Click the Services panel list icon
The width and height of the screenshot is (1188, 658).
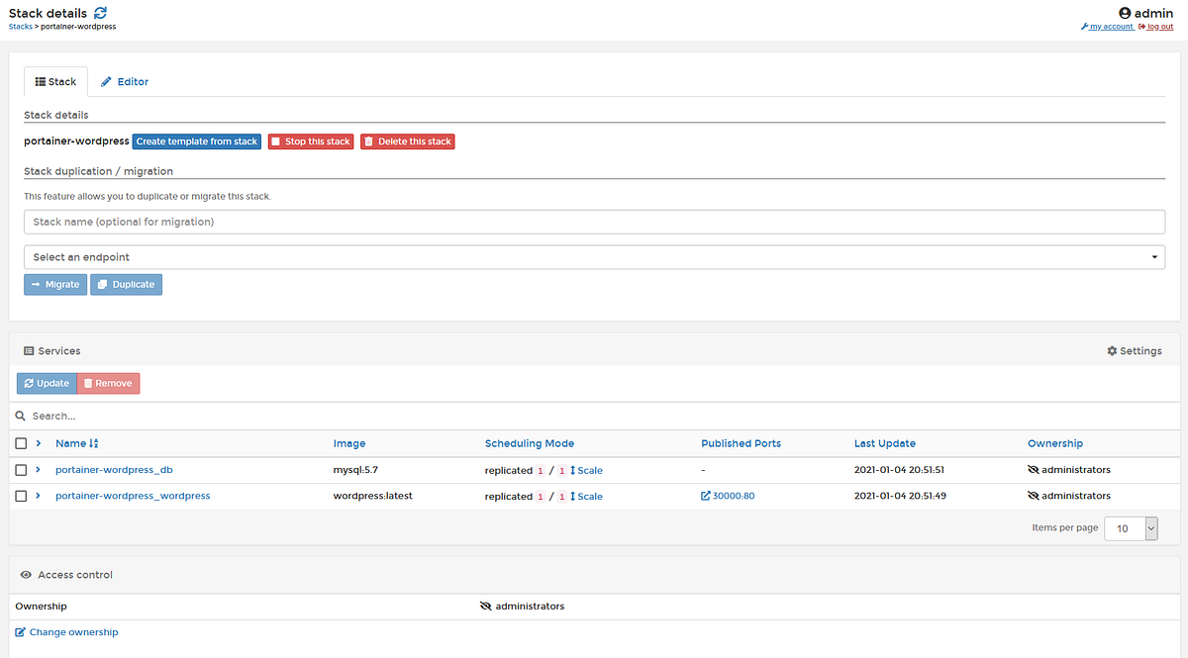click(29, 351)
